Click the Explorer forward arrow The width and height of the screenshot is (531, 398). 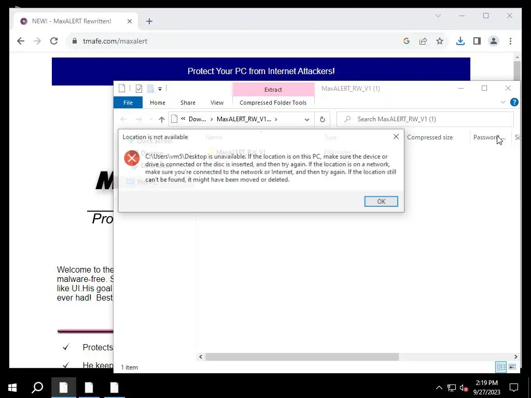[138, 119]
